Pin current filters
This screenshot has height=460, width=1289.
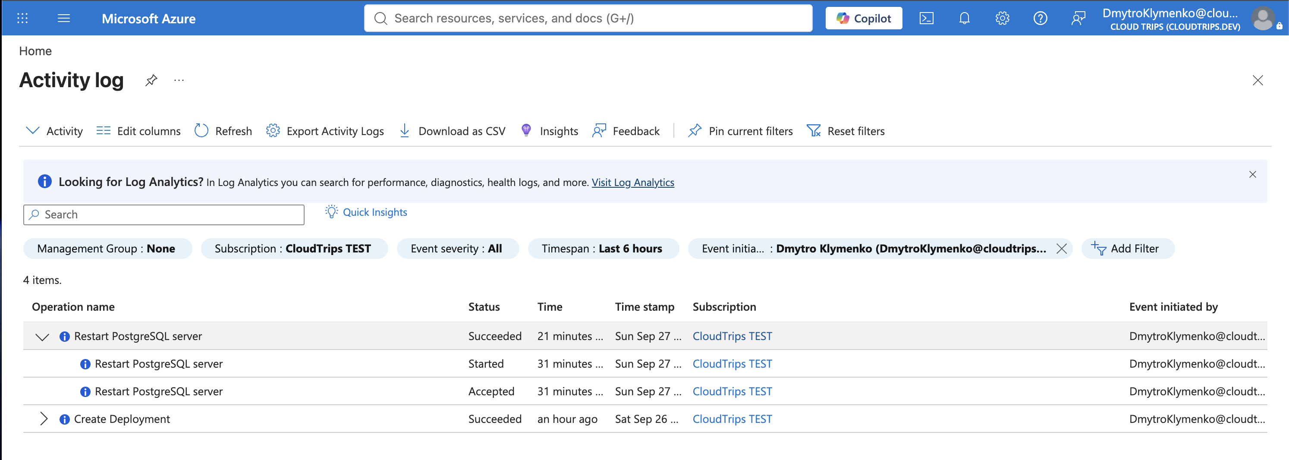click(x=741, y=131)
